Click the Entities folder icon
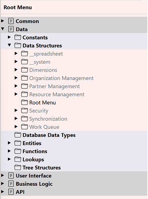This screenshot has height=199, width=148. pyautogui.click(x=18, y=143)
